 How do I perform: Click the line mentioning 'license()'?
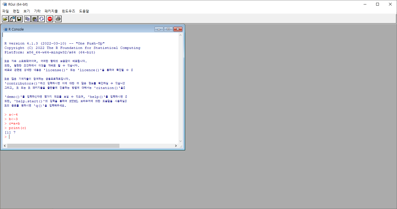coord(68,70)
